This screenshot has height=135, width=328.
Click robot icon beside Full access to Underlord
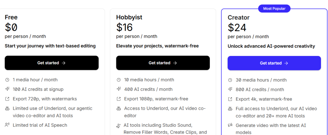[230, 109]
